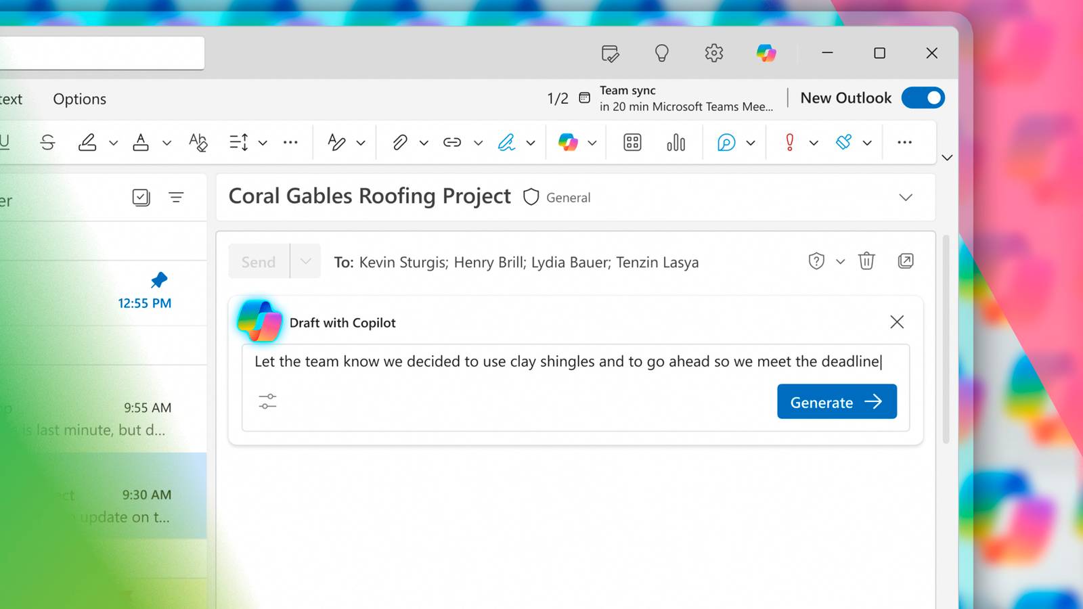1083x609 pixels.
Task: Close the Draft with Copilot panel
Action: point(897,322)
